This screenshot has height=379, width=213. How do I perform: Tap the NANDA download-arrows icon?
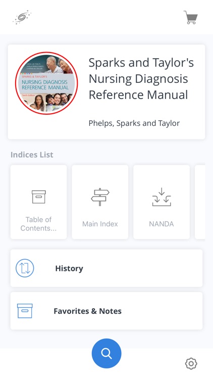click(x=162, y=197)
